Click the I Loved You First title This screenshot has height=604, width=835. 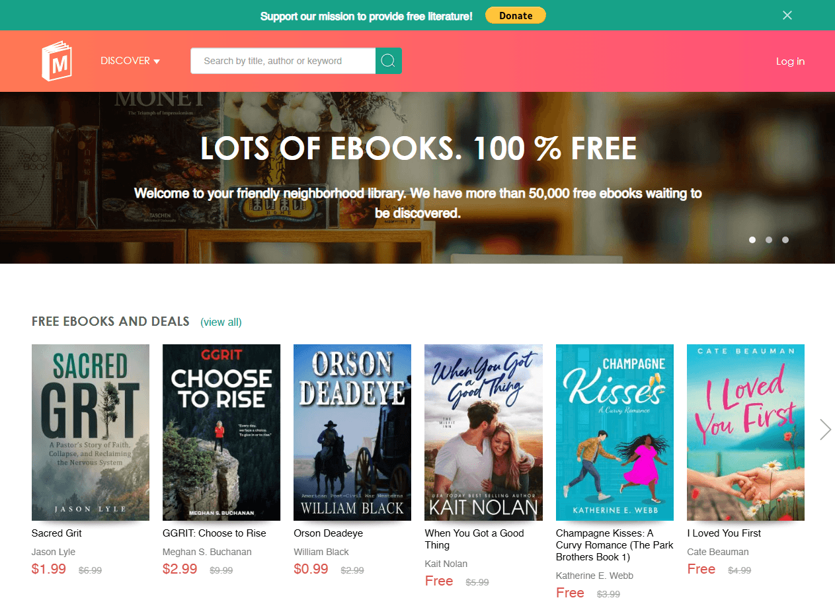point(724,533)
